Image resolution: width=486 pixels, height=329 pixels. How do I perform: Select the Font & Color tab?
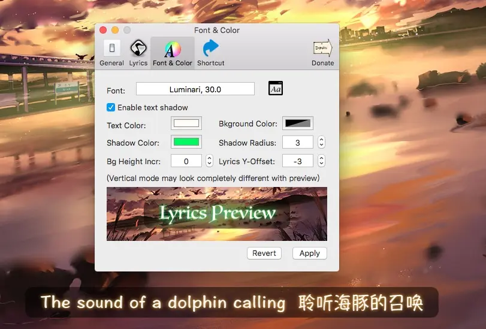(173, 53)
